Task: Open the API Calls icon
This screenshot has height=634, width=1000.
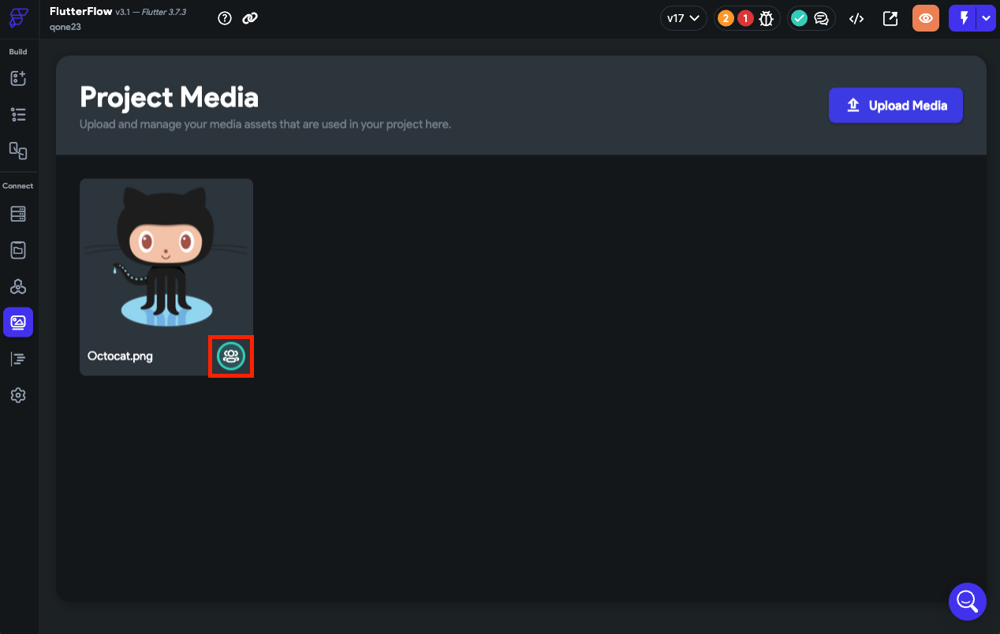Action: 18,286
